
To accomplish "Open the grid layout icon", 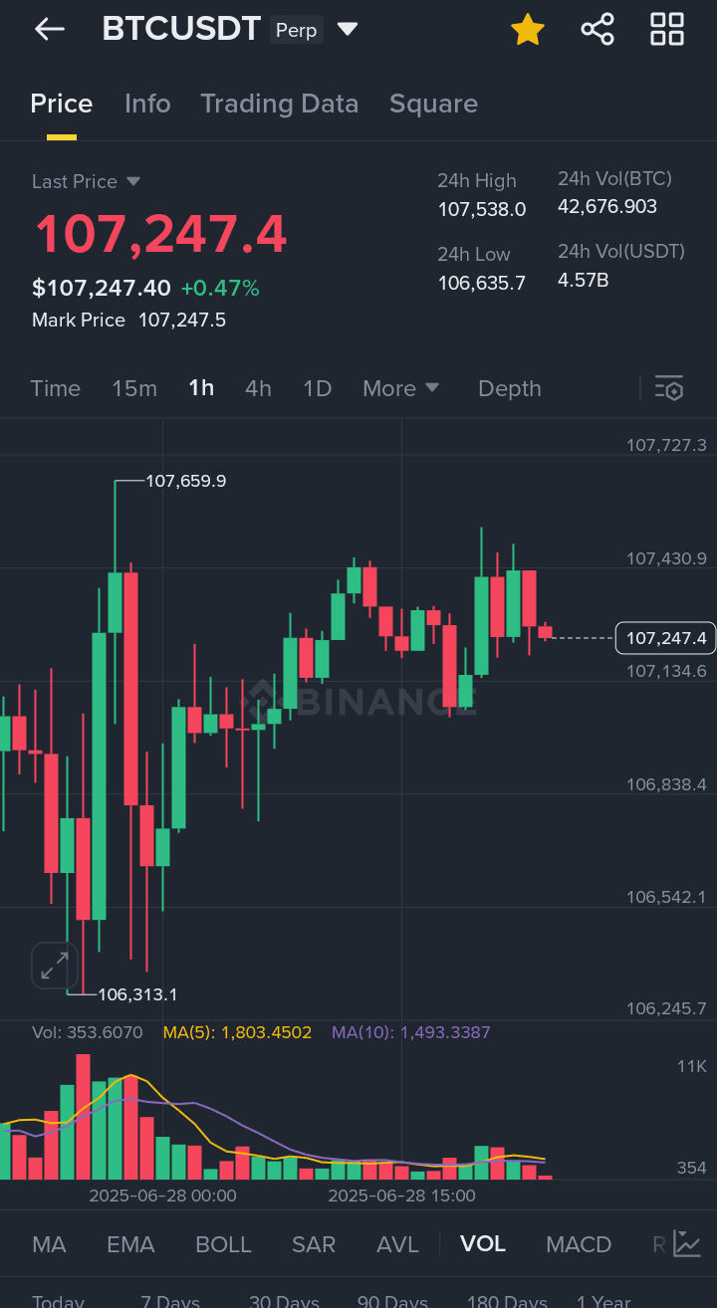I will pos(666,30).
